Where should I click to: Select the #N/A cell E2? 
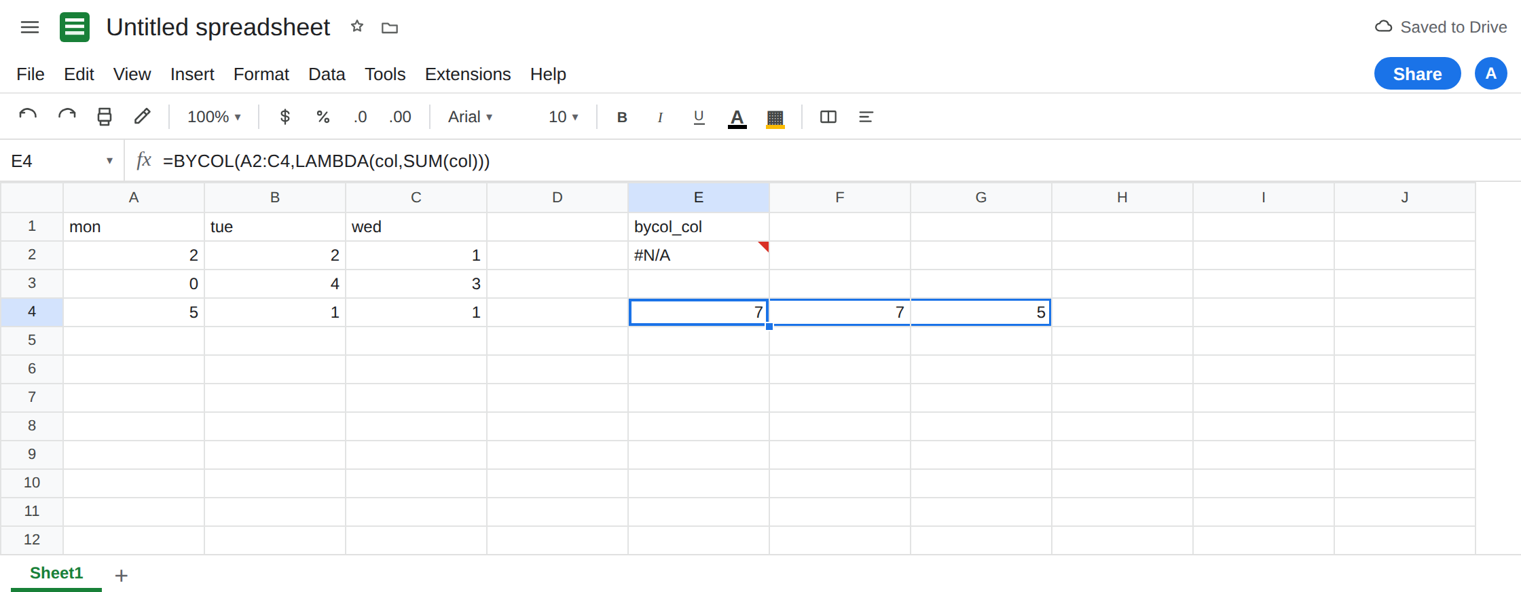699,255
